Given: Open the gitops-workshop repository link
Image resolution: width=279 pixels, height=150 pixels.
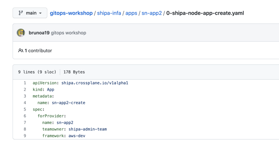Looking at the screenshot, I should click(71, 13).
